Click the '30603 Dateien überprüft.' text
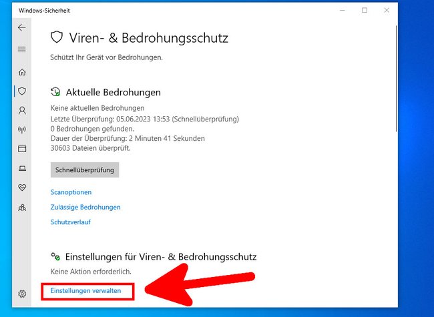Viewport: 434px width, 317px height. [91, 148]
